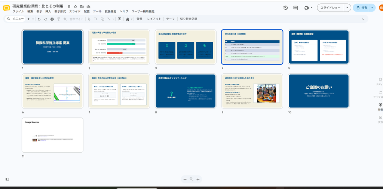Click the new slide plus icon
Screen dimensions: 383x189
tap(28, 19)
